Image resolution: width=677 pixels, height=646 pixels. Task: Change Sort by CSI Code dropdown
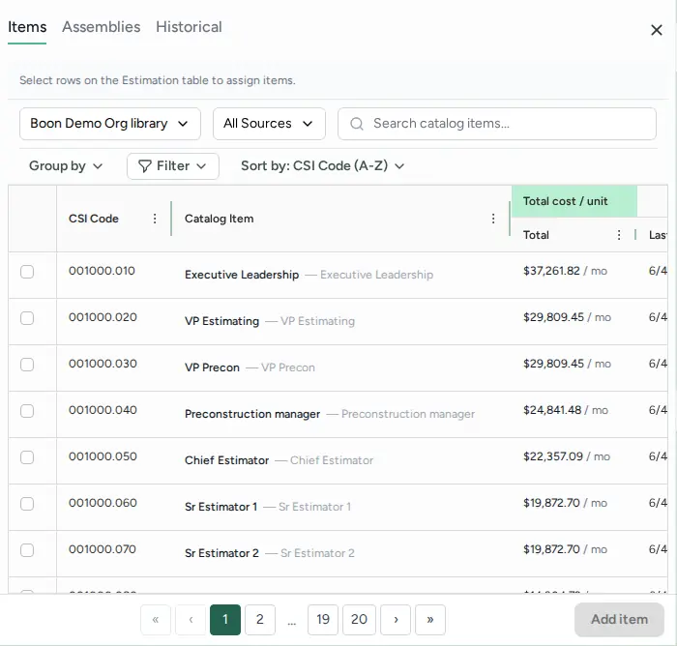click(x=322, y=165)
